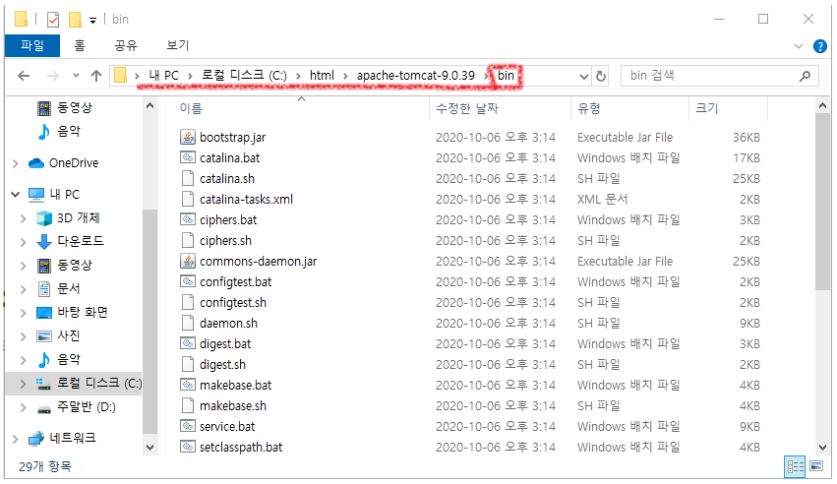Click the digest.bat file icon

[187, 343]
